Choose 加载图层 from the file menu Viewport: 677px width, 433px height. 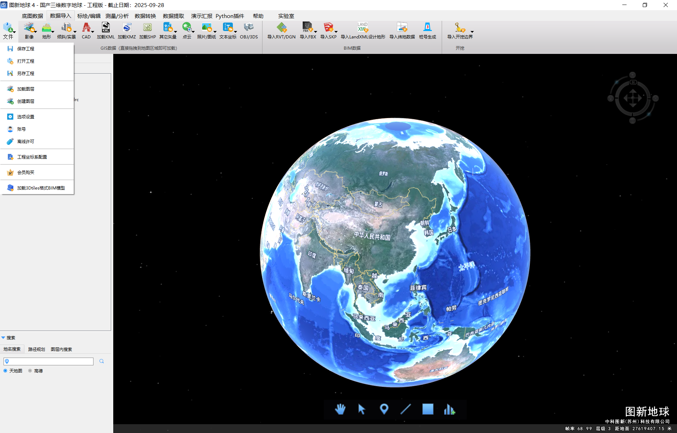pos(37,89)
